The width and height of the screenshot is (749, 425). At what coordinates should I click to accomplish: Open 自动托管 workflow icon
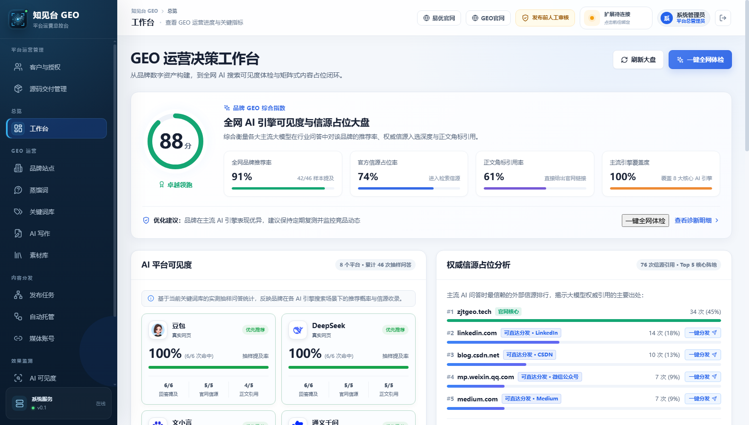point(18,317)
